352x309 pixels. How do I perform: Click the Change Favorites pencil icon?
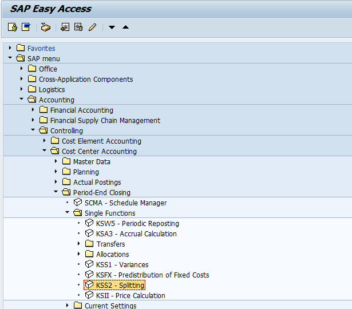tap(93, 27)
